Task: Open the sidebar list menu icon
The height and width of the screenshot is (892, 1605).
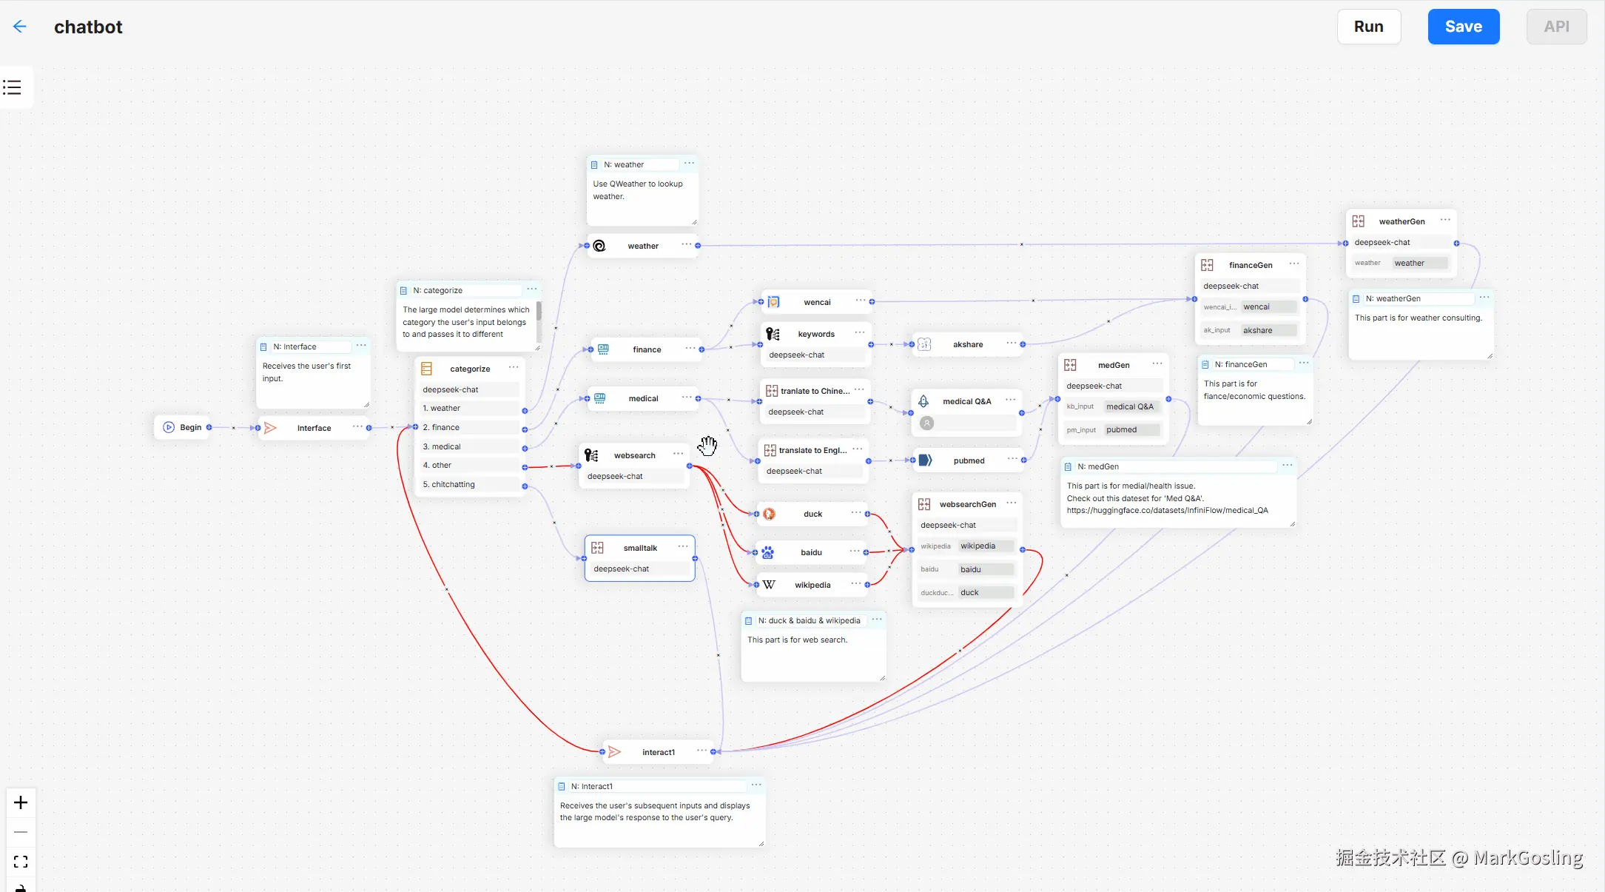Action: 12,87
